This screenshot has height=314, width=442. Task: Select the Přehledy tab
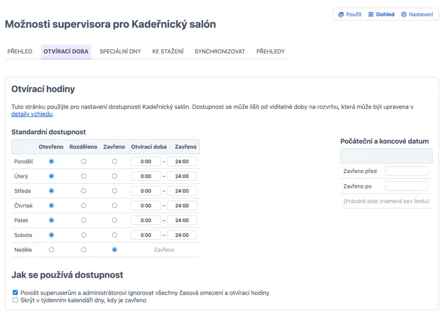tap(270, 52)
